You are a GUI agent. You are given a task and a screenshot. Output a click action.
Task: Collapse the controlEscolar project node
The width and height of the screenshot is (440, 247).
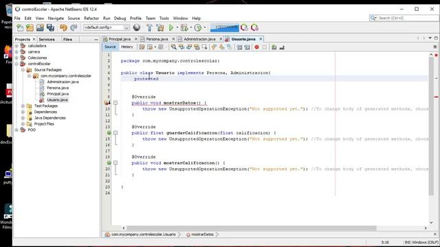16,64
